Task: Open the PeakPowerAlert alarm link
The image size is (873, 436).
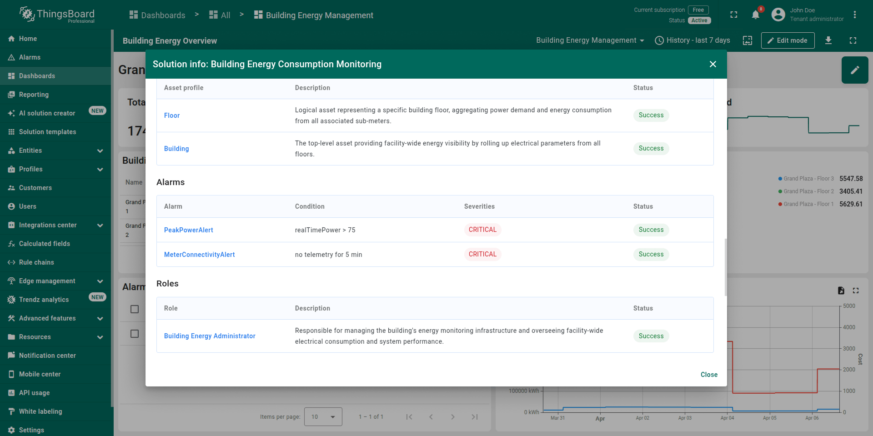Action: [x=188, y=230]
